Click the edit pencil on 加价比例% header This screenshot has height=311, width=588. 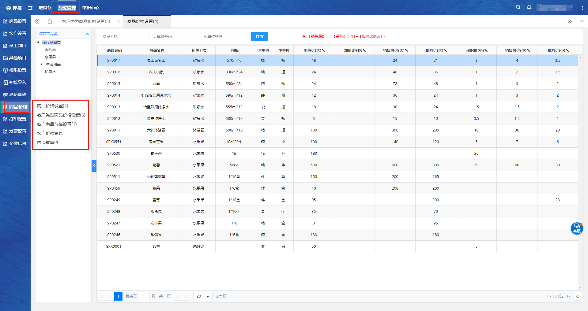pyautogui.click(x=364, y=50)
